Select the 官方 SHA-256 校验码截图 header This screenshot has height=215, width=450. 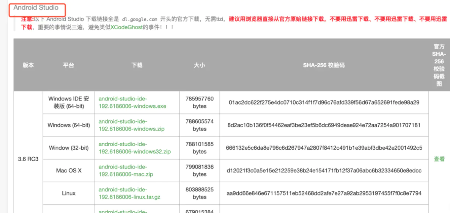[x=439, y=65]
